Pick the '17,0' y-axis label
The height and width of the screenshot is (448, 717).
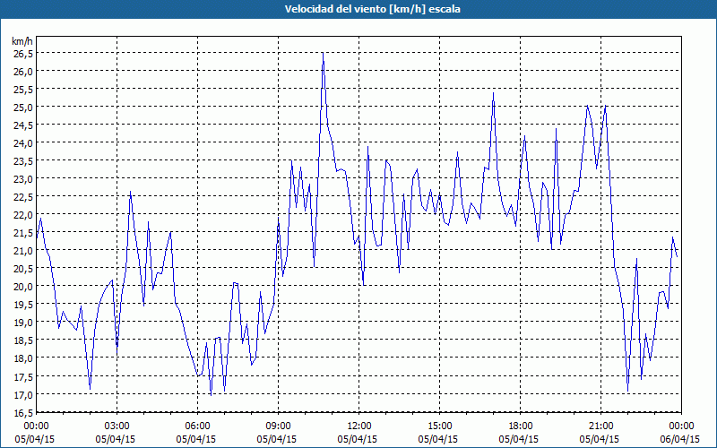[23, 394]
